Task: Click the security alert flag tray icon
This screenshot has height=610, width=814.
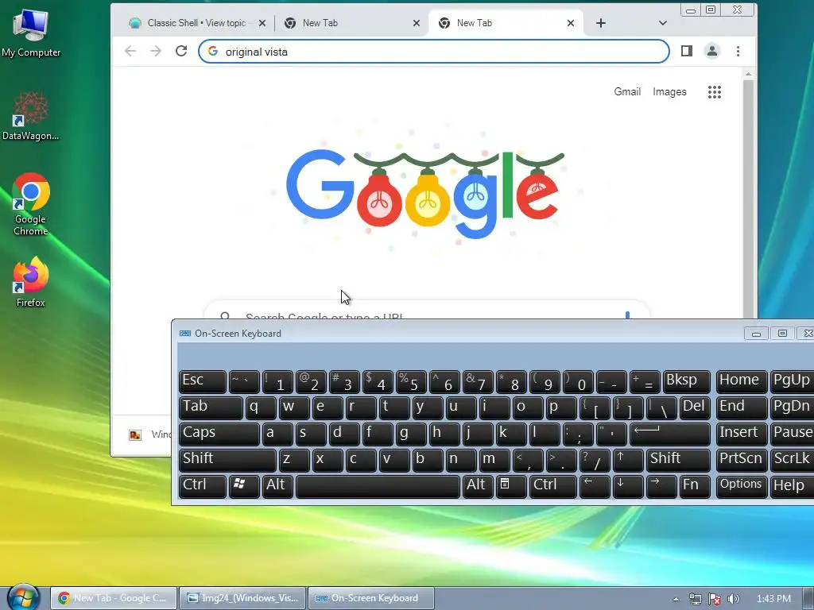Action: pyautogui.click(x=715, y=599)
